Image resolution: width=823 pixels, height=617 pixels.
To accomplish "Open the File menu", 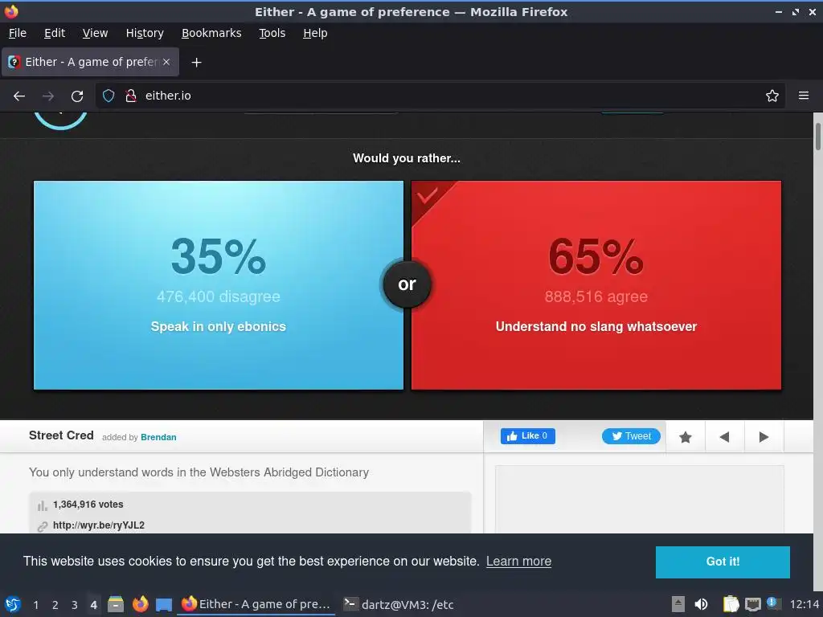I will click(18, 33).
